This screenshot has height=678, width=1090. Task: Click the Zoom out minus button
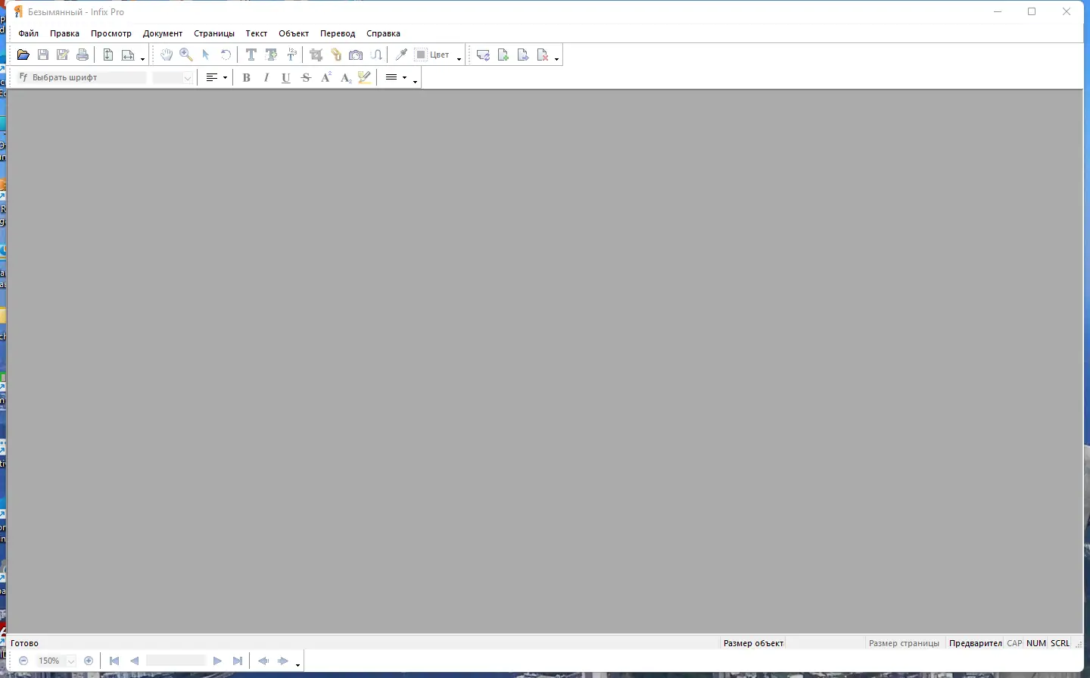[23, 661]
